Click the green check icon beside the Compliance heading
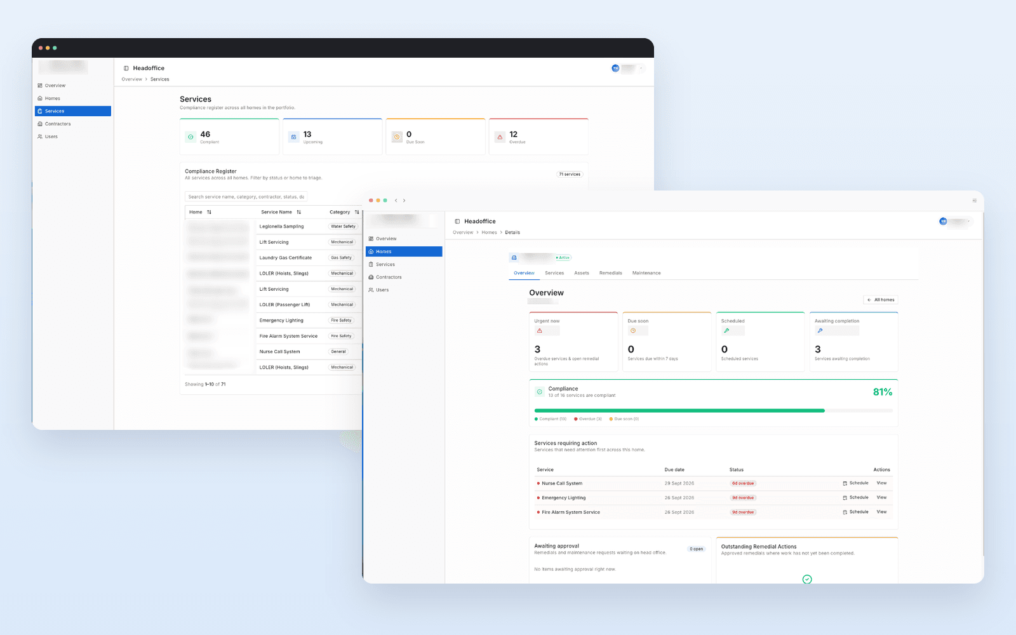Image resolution: width=1016 pixels, height=635 pixels. click(540, 392)
